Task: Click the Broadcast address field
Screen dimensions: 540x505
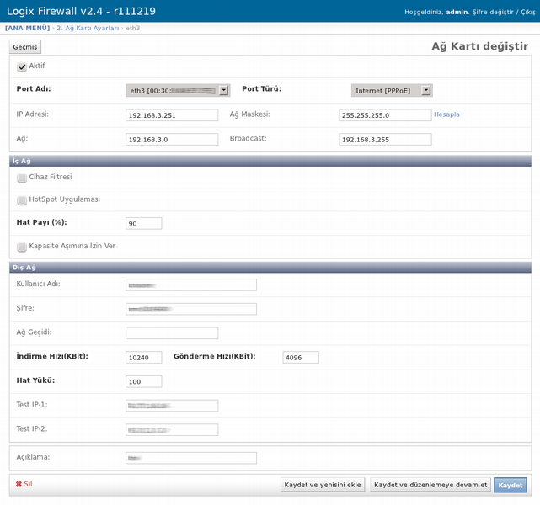Action: (x=385, y=140)
